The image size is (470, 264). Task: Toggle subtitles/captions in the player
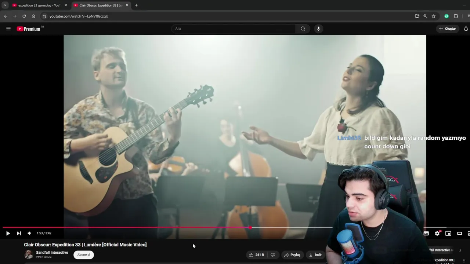point(426,233)
